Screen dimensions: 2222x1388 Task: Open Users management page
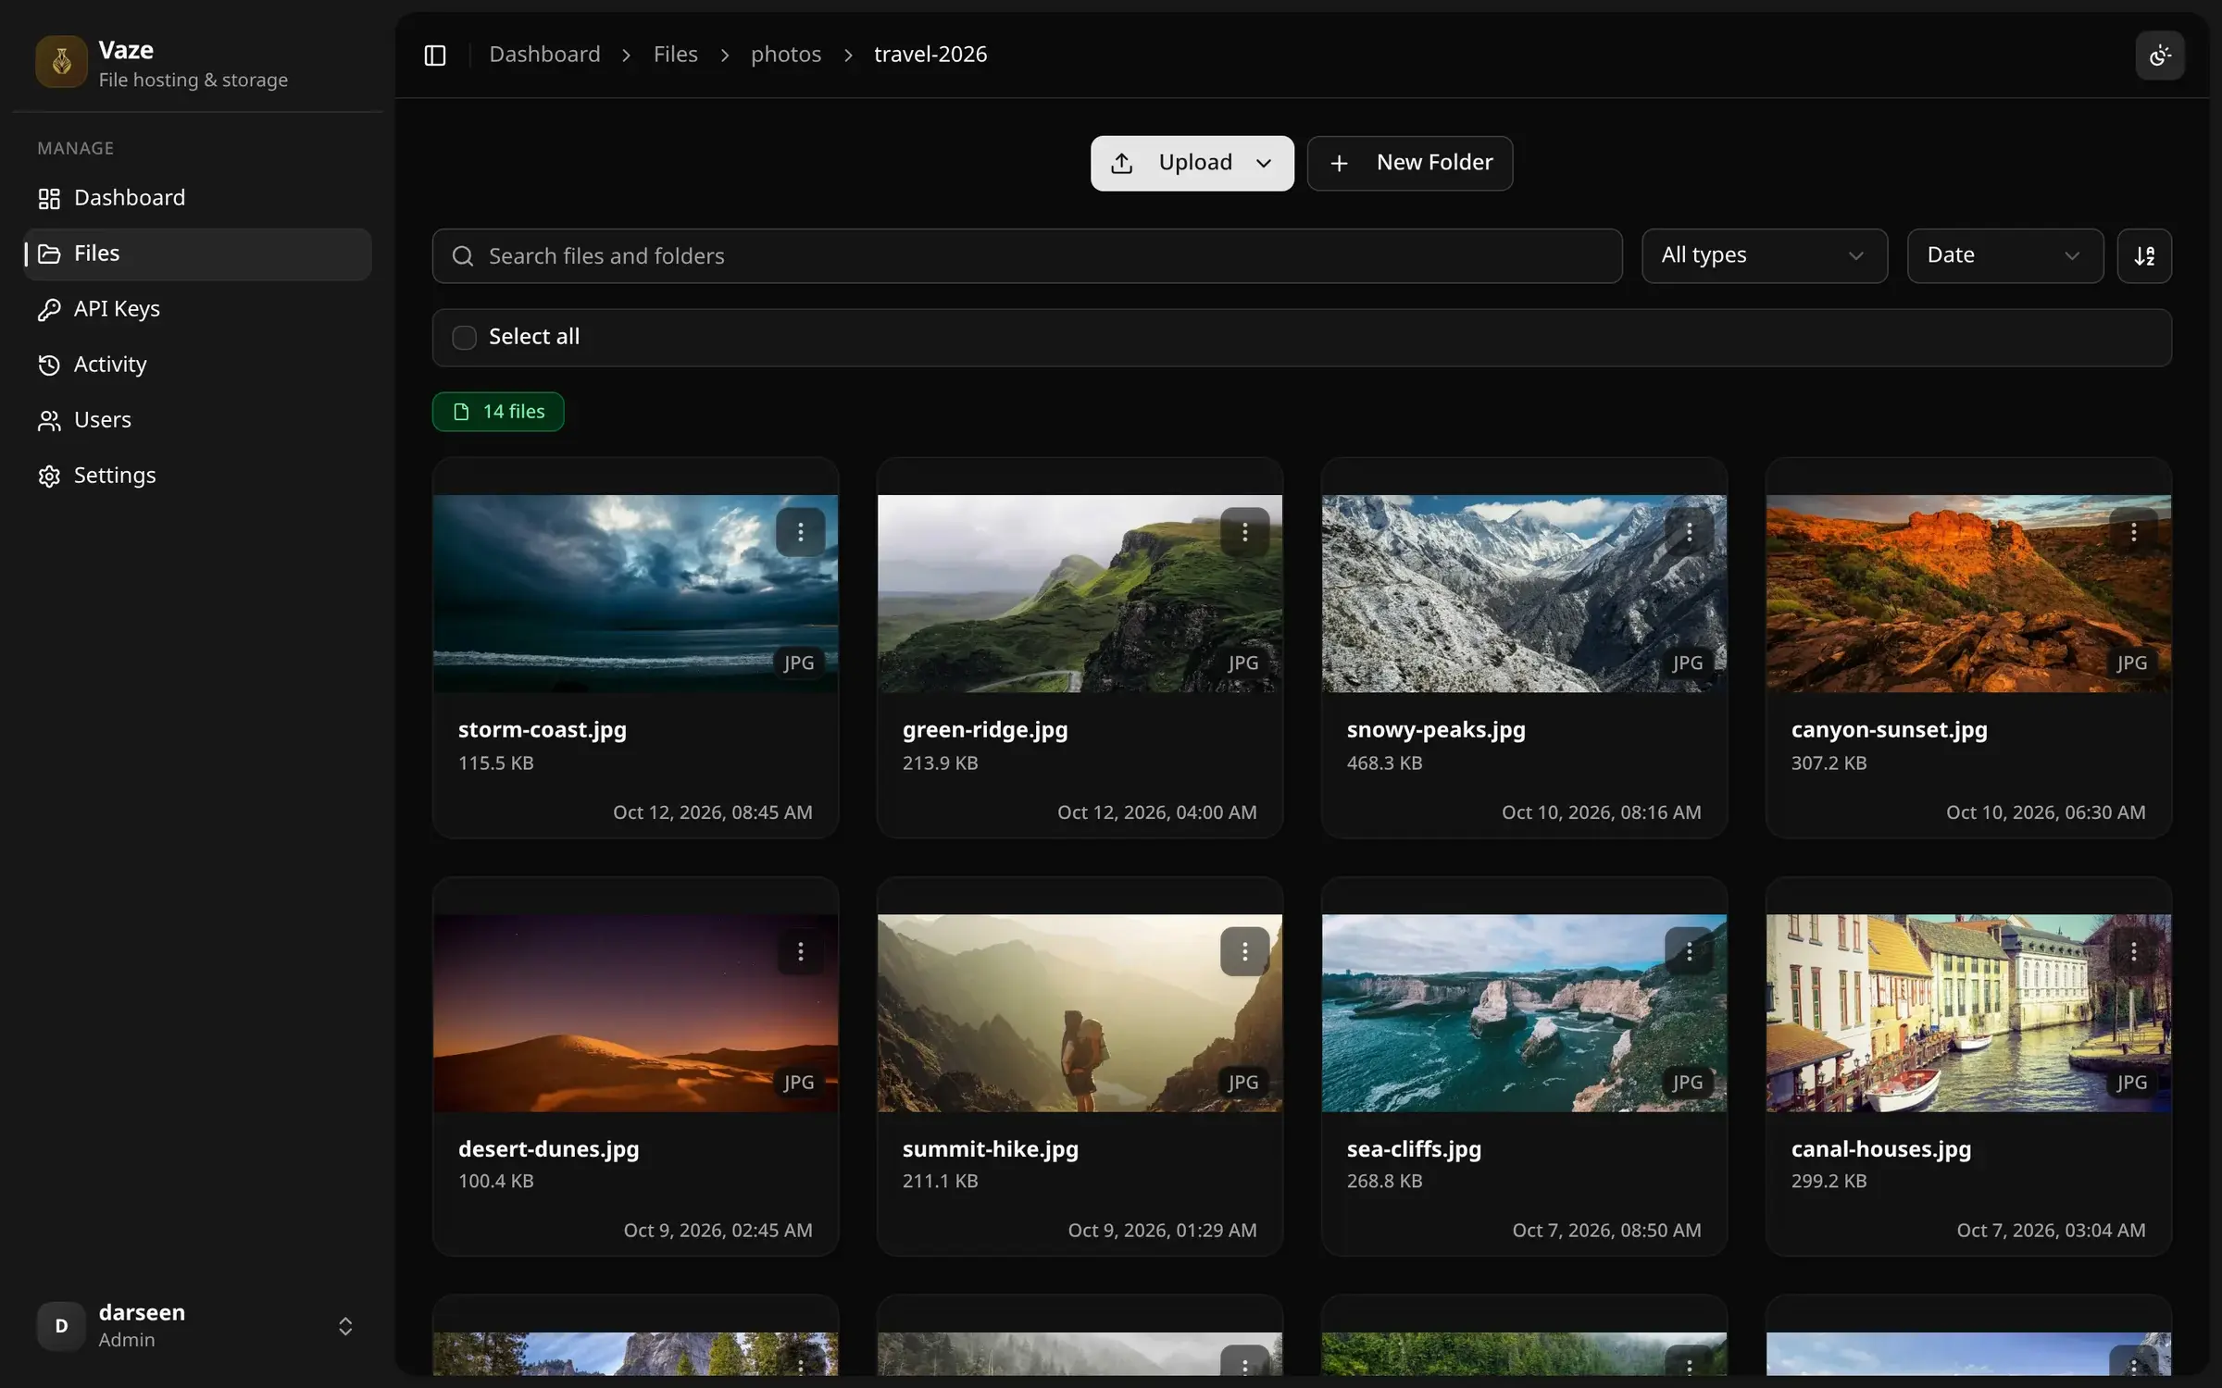(198, 420)
